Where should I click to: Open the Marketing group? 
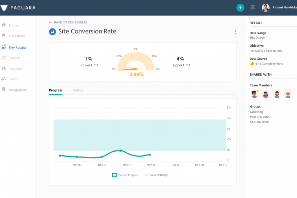[257, 112]
